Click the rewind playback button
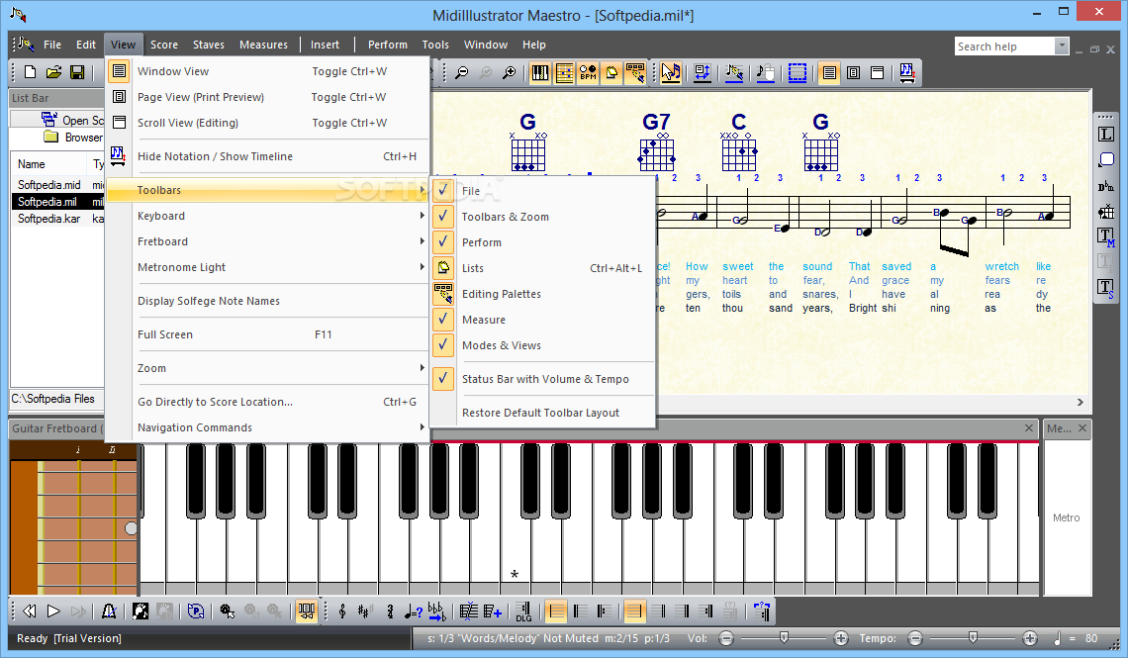Image resolution: width=1128 pixels, height=658 pixels. 30,611
